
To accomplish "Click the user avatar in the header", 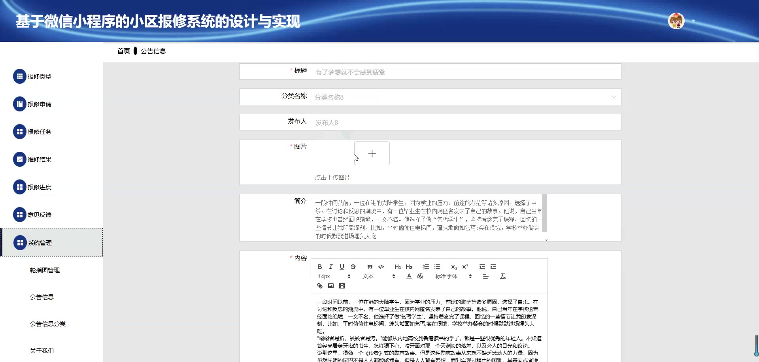I will [x=676, y=21].
